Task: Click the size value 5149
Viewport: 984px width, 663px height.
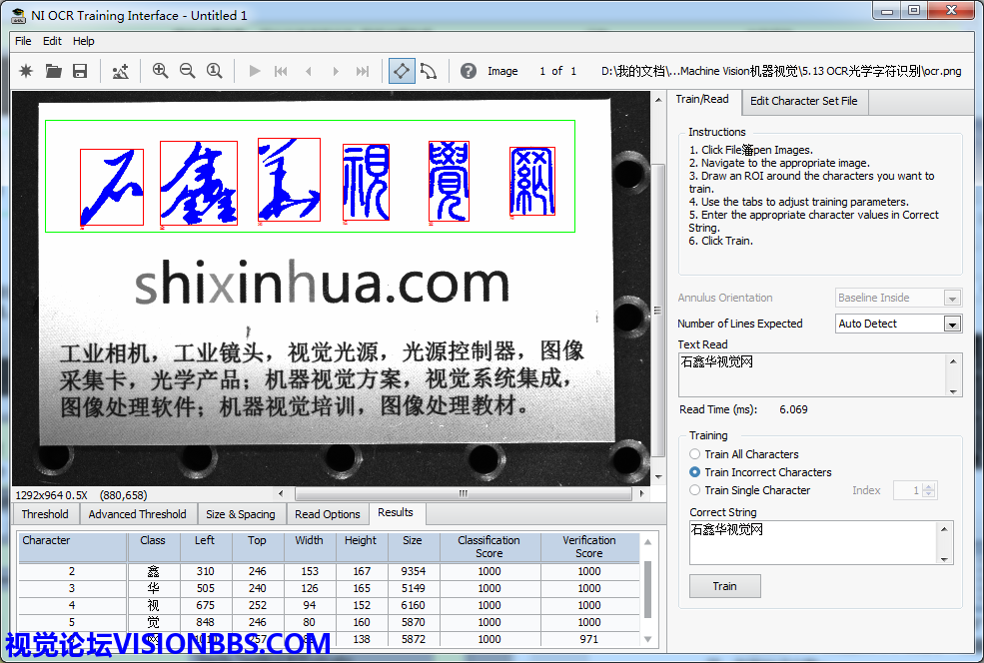Action: click(414, 588)
